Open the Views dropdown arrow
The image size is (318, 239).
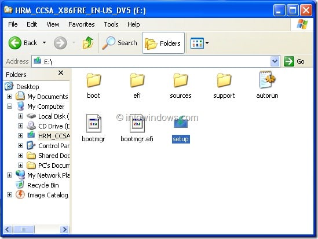coord(207,43)
